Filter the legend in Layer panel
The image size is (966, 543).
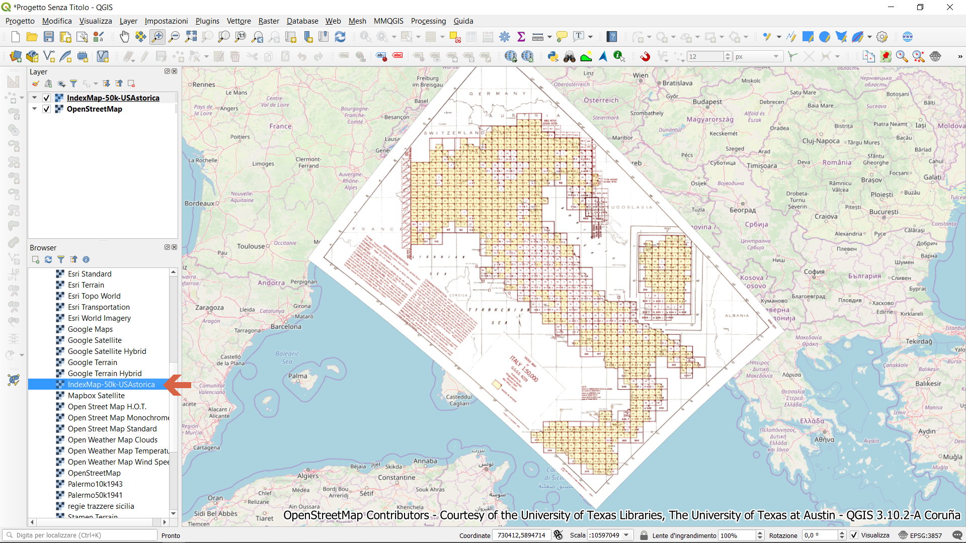73,83
